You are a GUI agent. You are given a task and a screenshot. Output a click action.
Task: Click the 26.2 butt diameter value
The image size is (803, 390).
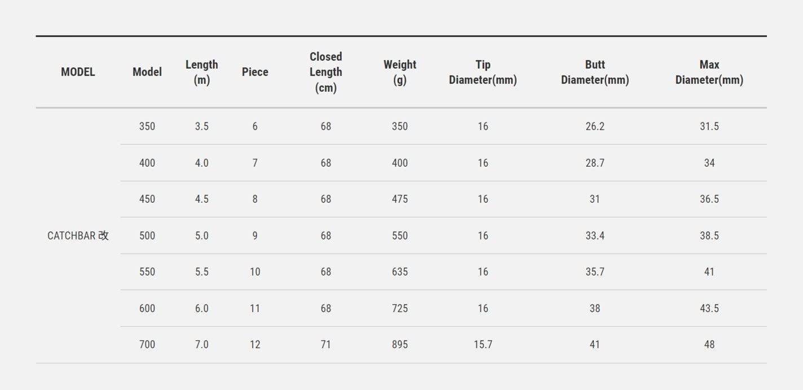tap(594, 126)
